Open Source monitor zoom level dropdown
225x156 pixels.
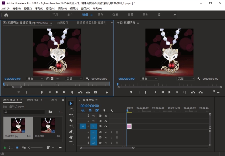click(x=35, y=79)
